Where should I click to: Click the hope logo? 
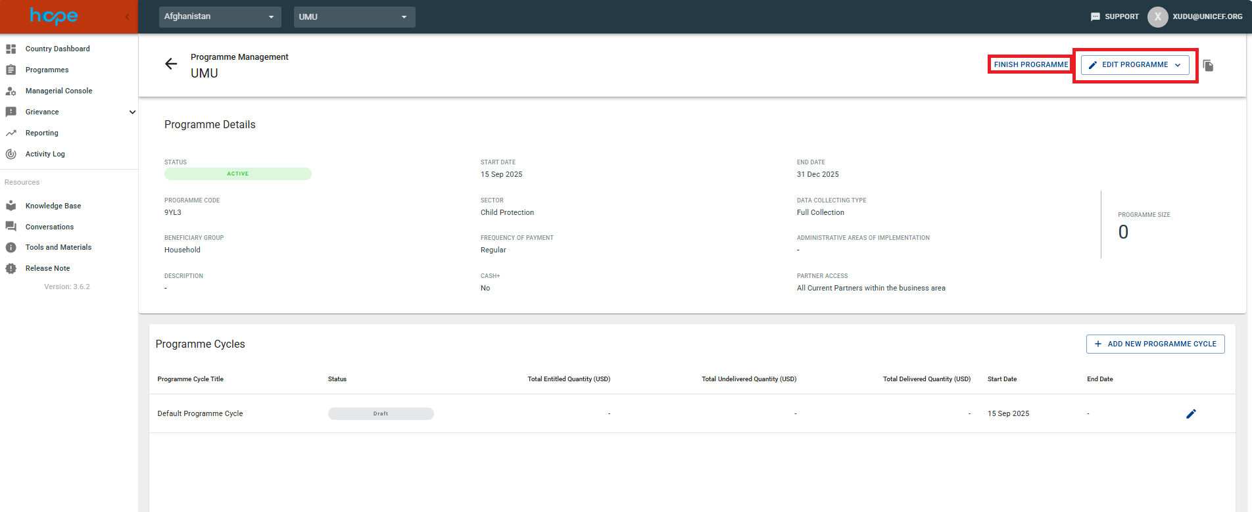click(x=54, y=16)
